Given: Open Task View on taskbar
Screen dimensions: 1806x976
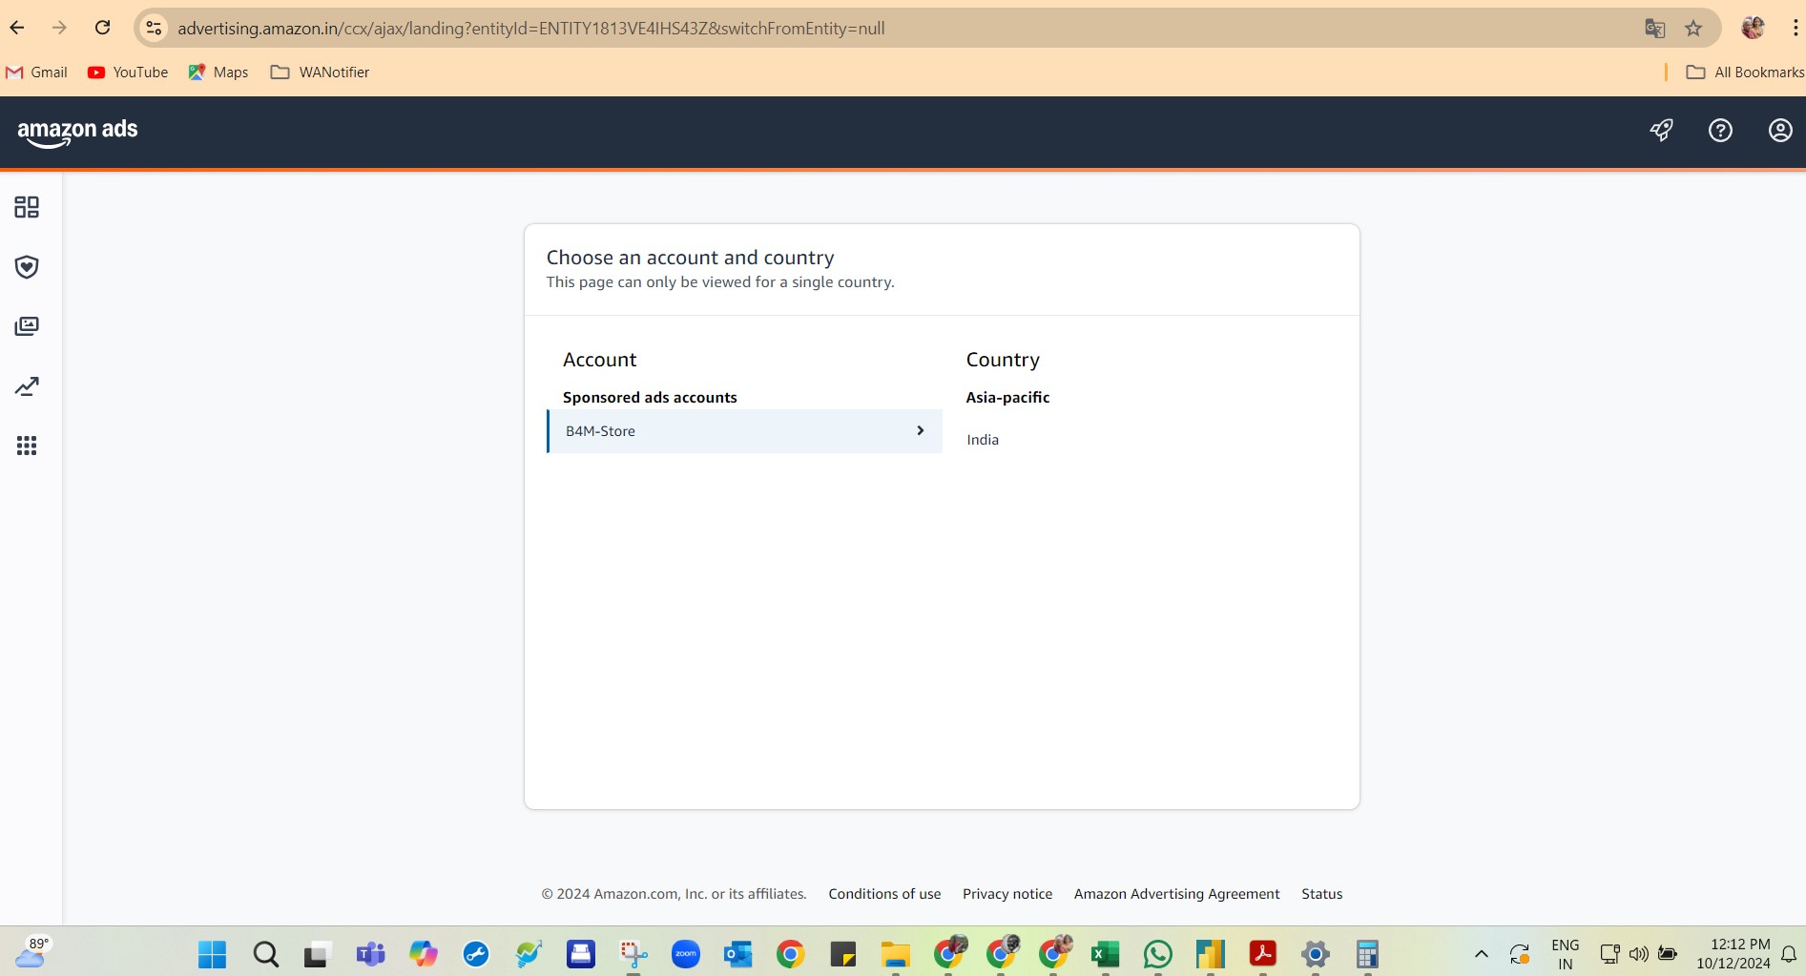Looking at the screenshot, I should (317, 954).
